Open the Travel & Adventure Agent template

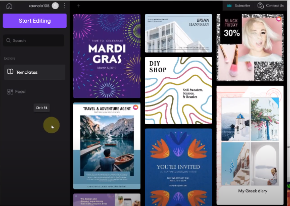pyautogui.click(x=107, y=146)
